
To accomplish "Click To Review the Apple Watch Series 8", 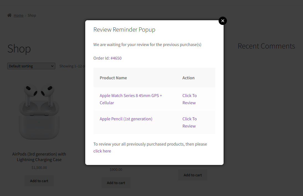I will point(189,99).
